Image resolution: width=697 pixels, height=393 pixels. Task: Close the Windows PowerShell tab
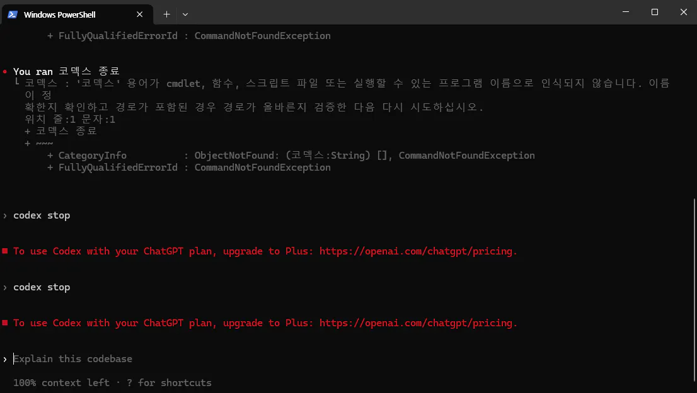(x=139, y=14)
